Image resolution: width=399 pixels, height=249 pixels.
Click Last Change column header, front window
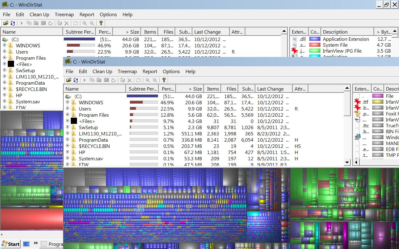coord(273,89)
